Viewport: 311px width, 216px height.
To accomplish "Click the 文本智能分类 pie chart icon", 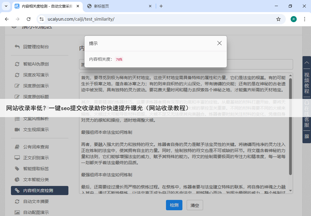I will pos(17,180).
